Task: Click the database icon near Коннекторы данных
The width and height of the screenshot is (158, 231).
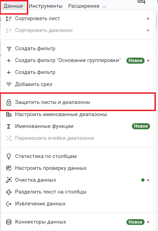Action: 9,222
